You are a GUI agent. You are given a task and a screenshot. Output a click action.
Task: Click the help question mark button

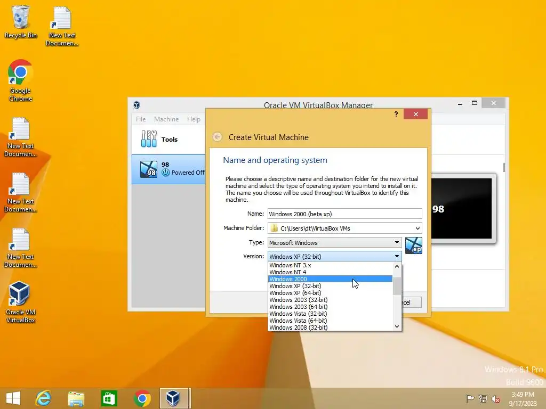(396, 114)
